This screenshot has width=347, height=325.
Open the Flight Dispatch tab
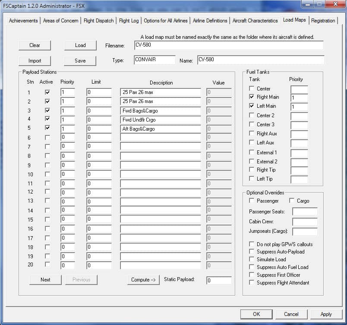tap(98, 21)
